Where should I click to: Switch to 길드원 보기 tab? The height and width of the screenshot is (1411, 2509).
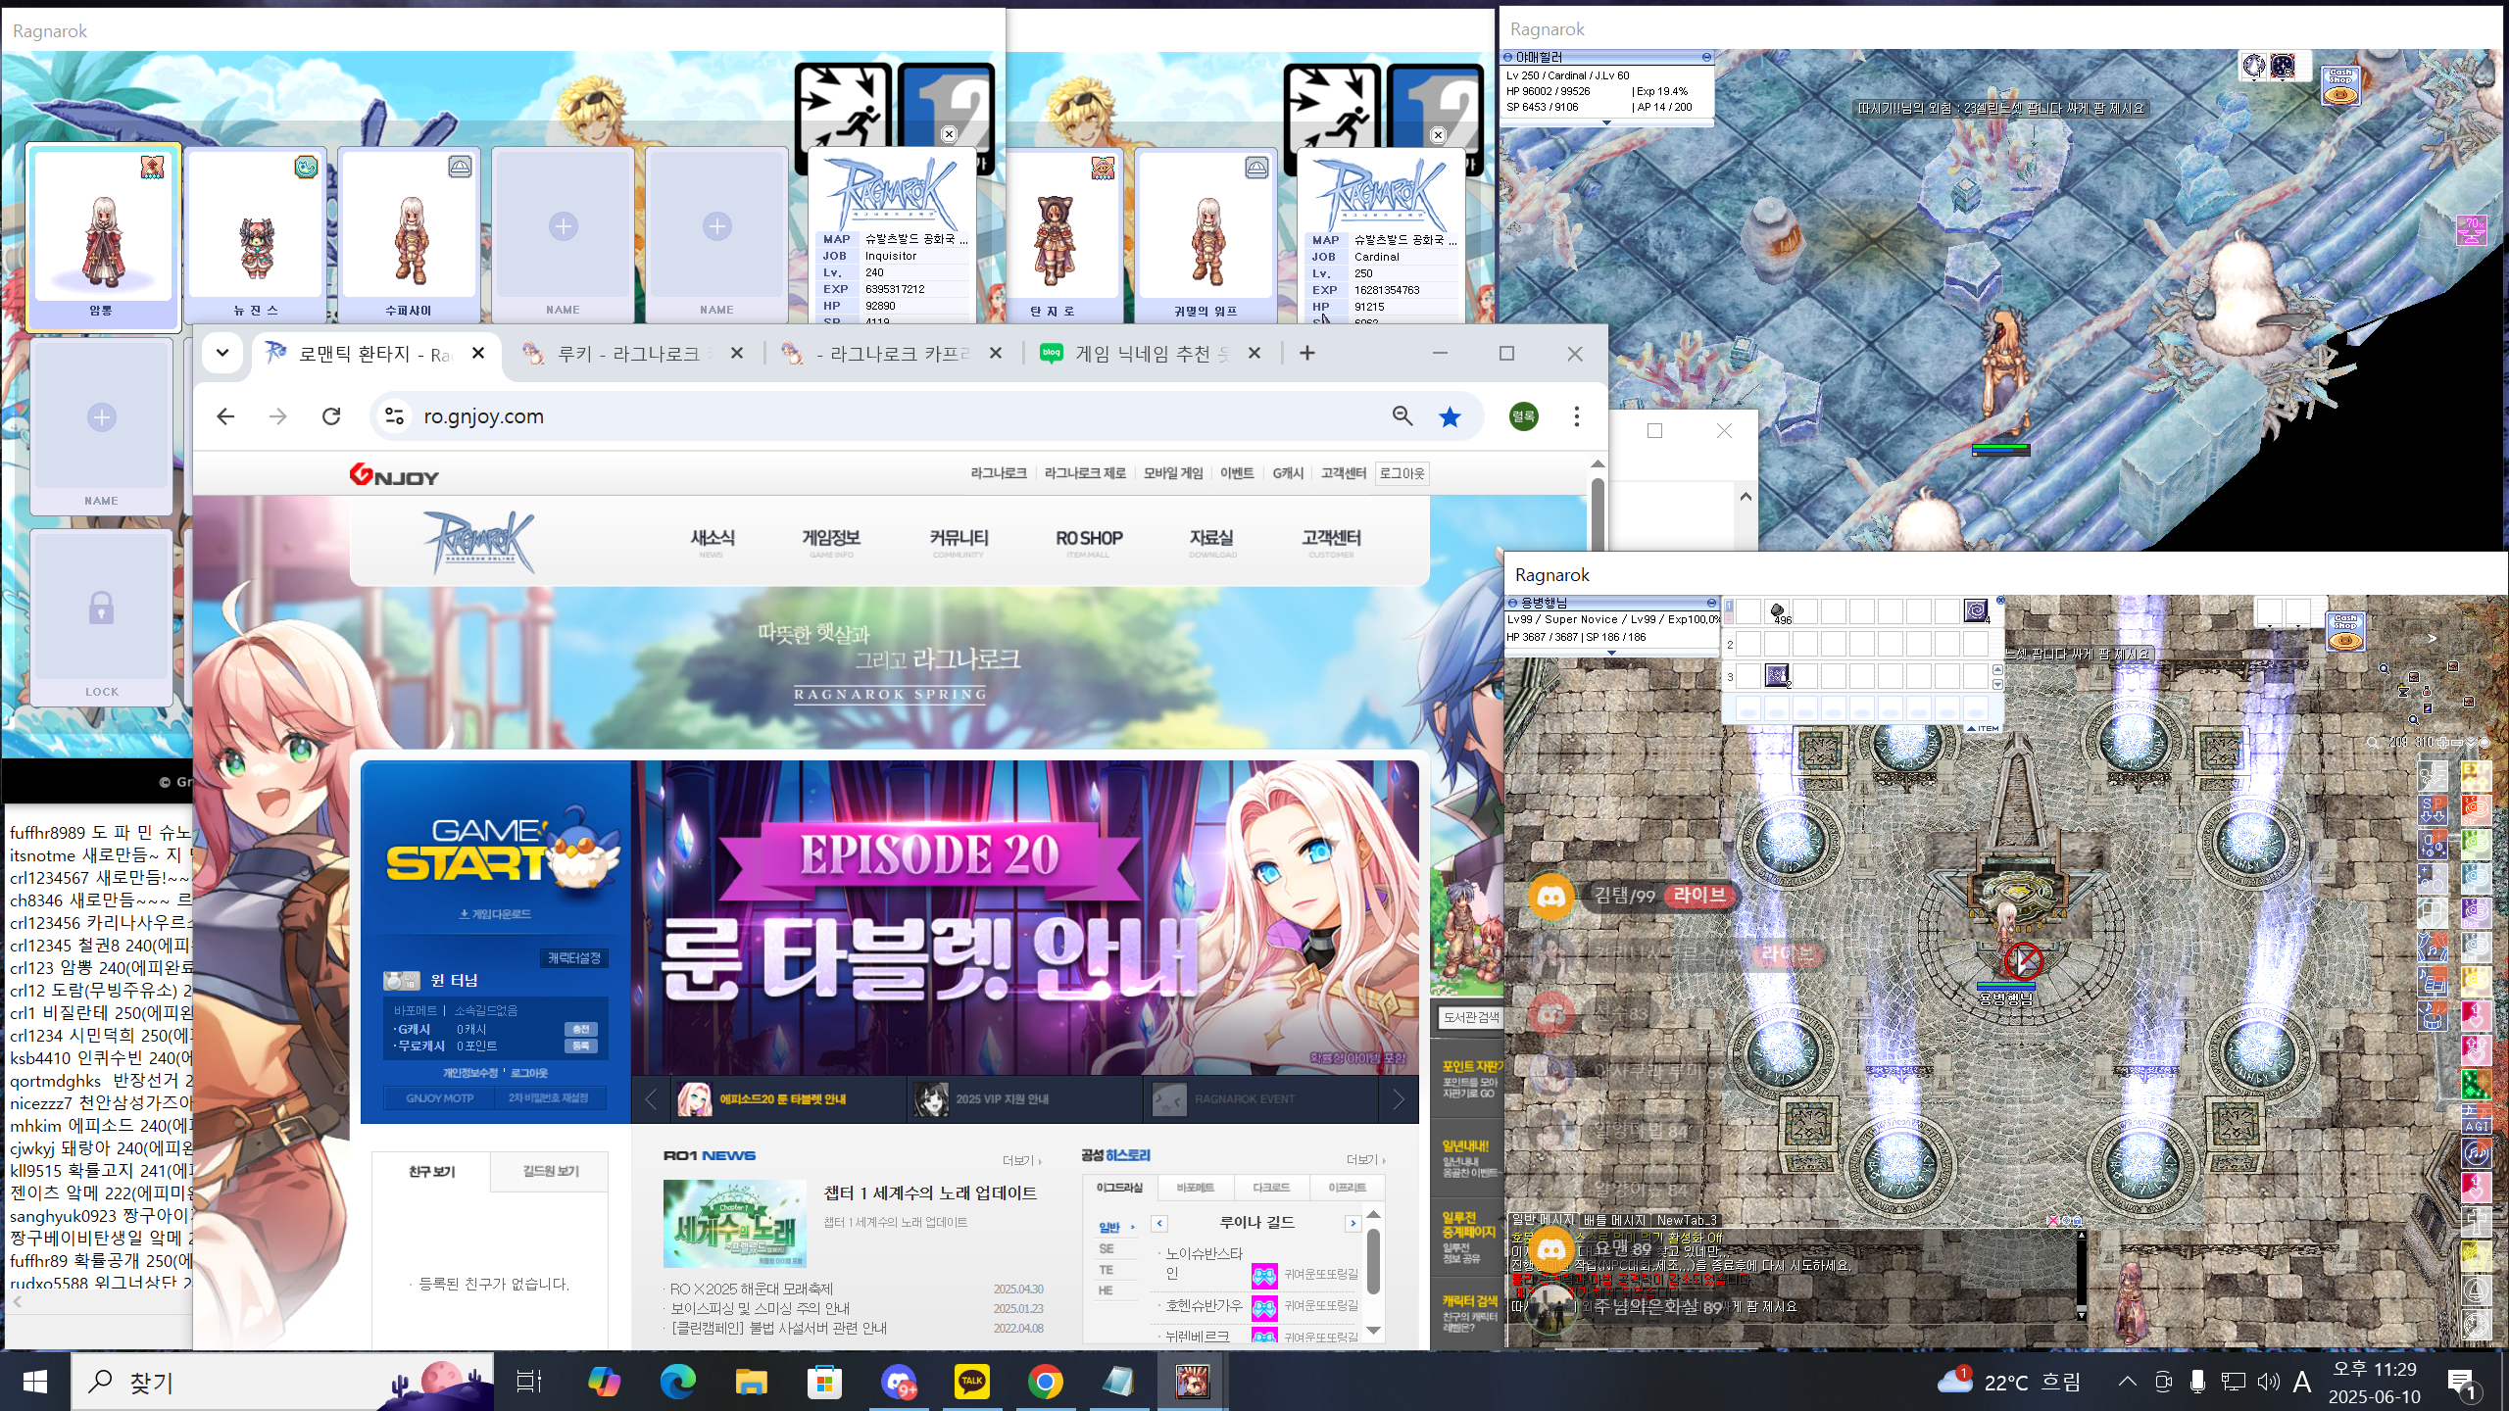(x=550, y=1172)
